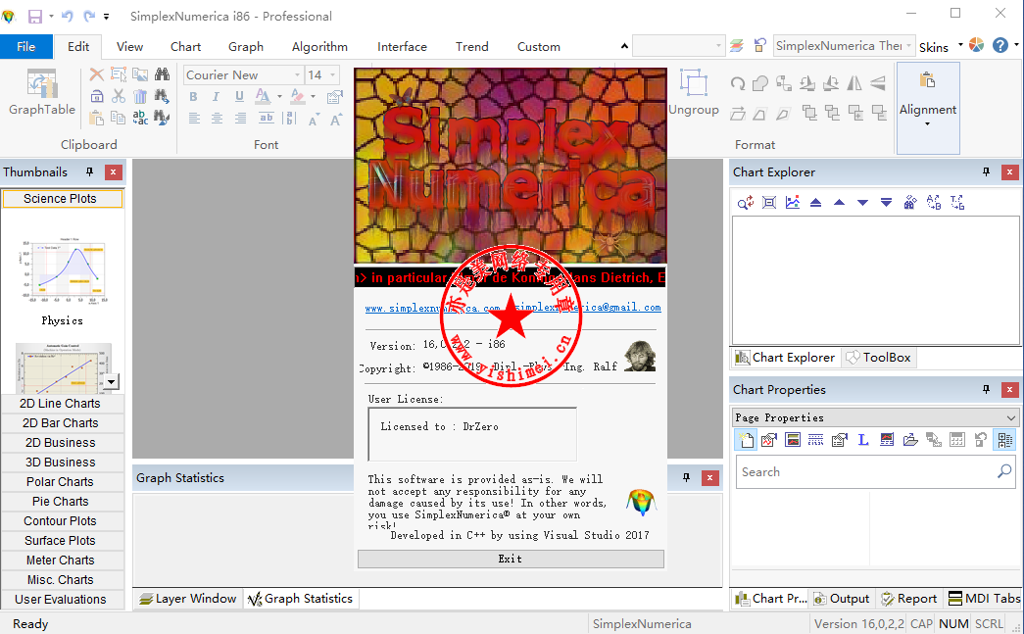Viewport: 1024px width, 634px height.
Task: Click the move-up triangle in Chart Explorer
Action: click(x=839, y=203)
